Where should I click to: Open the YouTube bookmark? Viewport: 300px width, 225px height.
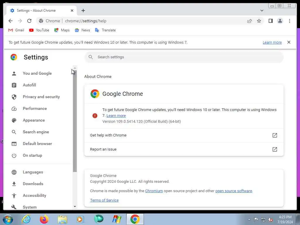click(39, 30)
